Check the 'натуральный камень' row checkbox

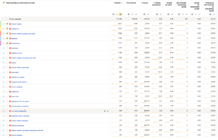tap(7, 82)
